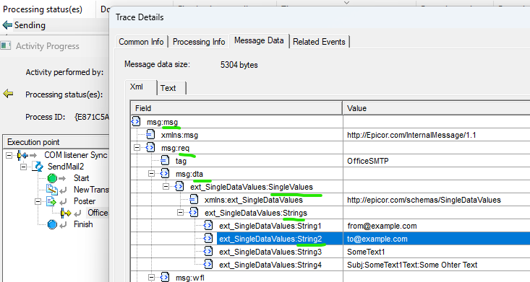Screen dimensions: 530x282
Task: Click the xmlns:ext_SingleDataValues attribute icon
Action: pyautogui.click(x=194, y=199)
